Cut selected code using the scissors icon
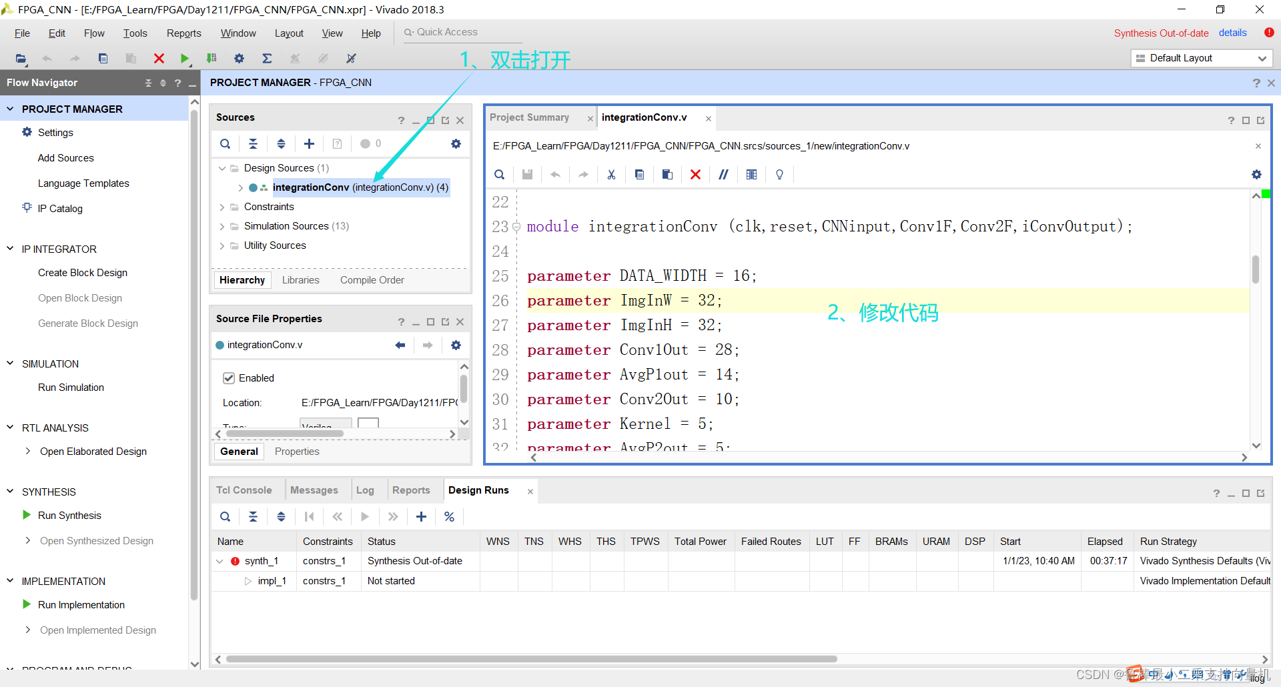This screenshot has width=1281, height=687. 611,174
